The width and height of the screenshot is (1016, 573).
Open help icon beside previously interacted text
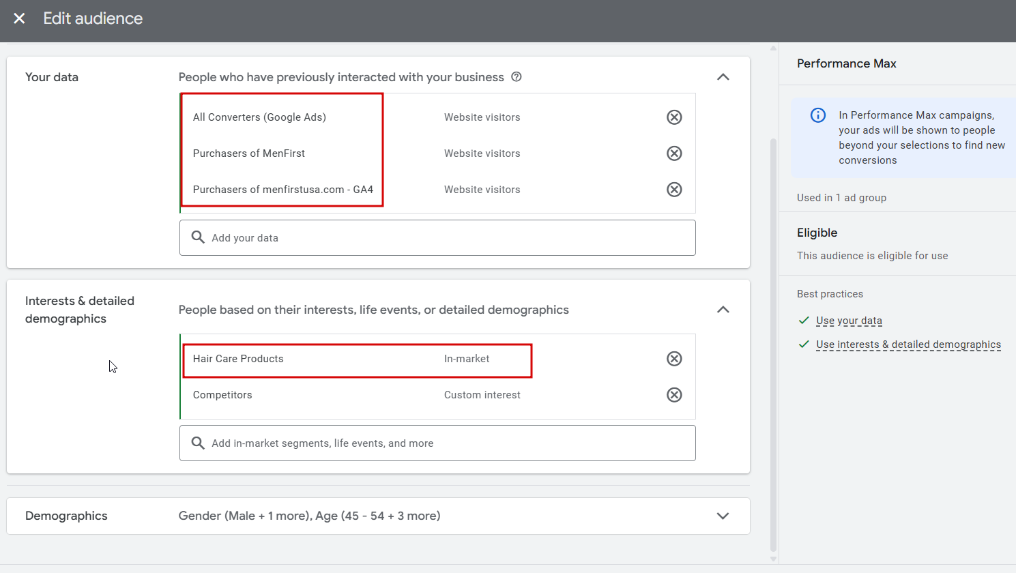click(x=517, y=77)
